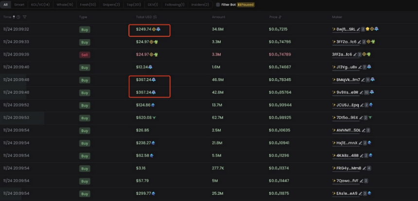Click the Maker column header
Viewport: 418px width, 201px height.
337,17
